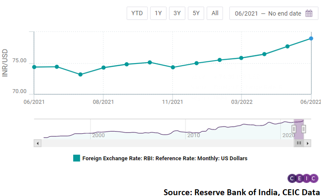Click the 08/2021 x-axis label
This screenshot has width=321, height=196.
tap(103, 102)
